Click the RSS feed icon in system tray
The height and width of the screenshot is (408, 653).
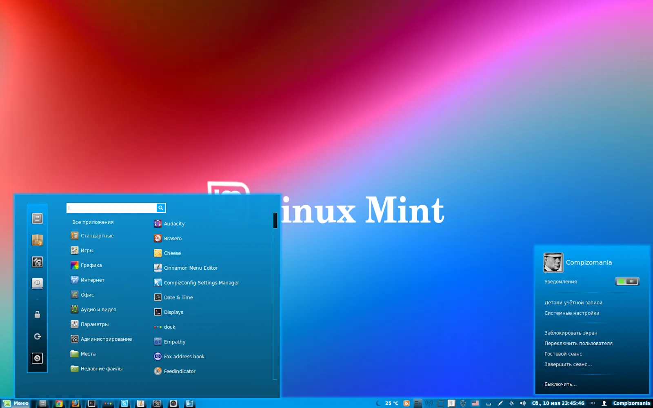[x=406, y=403]
